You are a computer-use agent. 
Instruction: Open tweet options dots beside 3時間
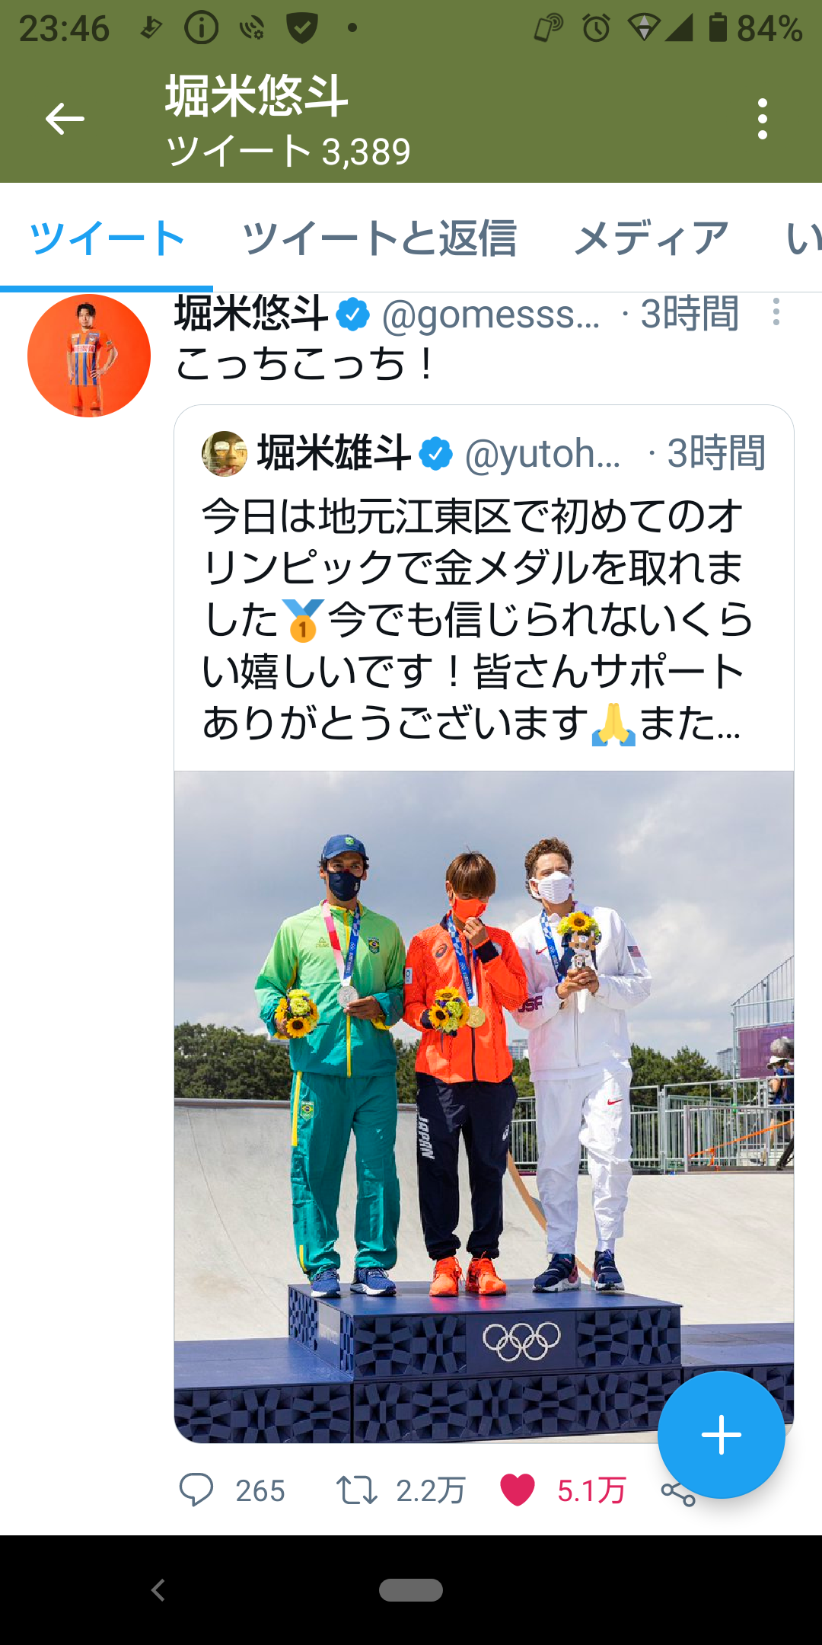click(776, 312)
